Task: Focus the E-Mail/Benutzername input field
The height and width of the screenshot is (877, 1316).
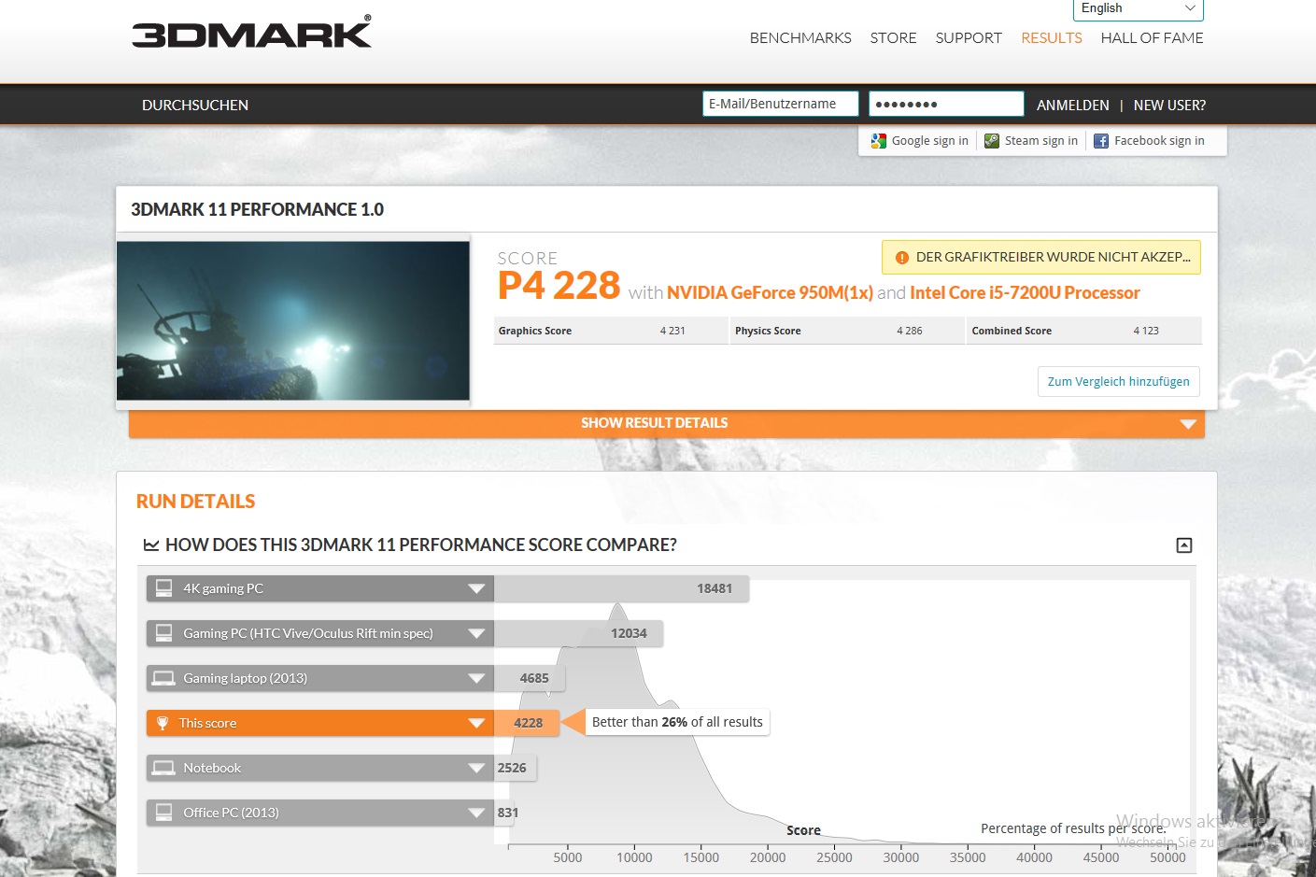Action: 781,104
